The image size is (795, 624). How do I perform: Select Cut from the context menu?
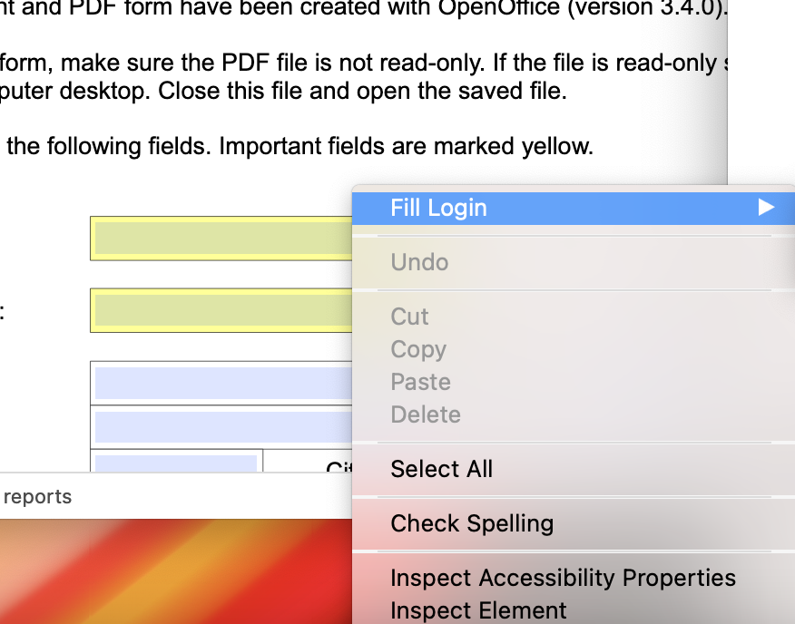(x=409, y=317)
